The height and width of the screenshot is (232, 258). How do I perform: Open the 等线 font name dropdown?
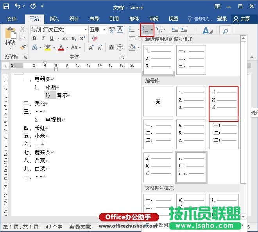(x=86, y=30)
